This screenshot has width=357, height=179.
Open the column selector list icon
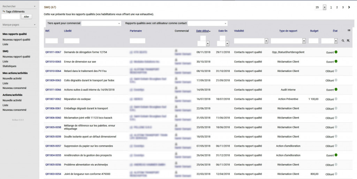pos(349,31)
